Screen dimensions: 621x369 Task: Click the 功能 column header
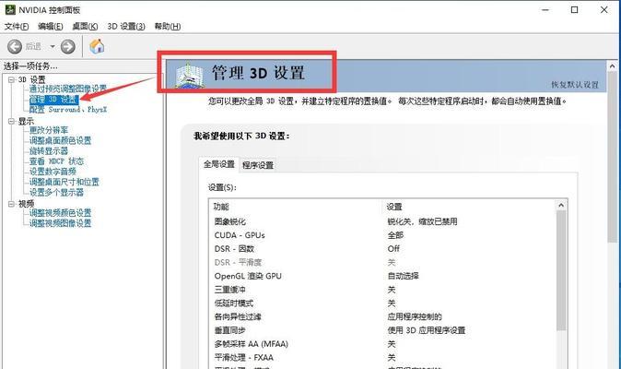(x=221, y=207)
